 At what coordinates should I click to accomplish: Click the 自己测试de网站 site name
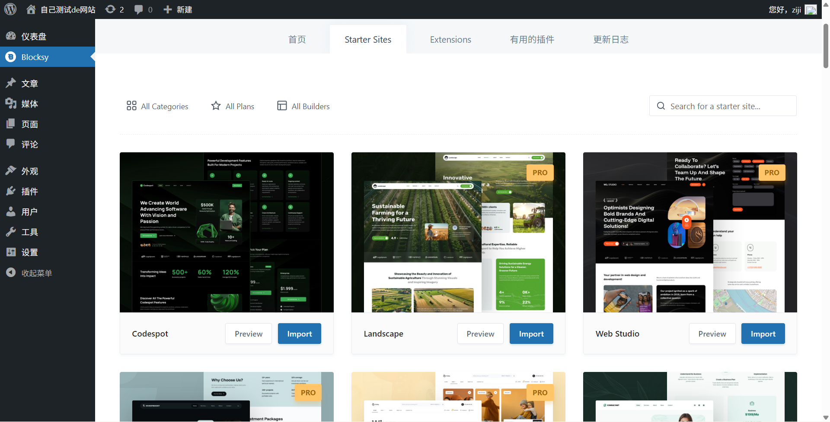(x=68, y=9)
